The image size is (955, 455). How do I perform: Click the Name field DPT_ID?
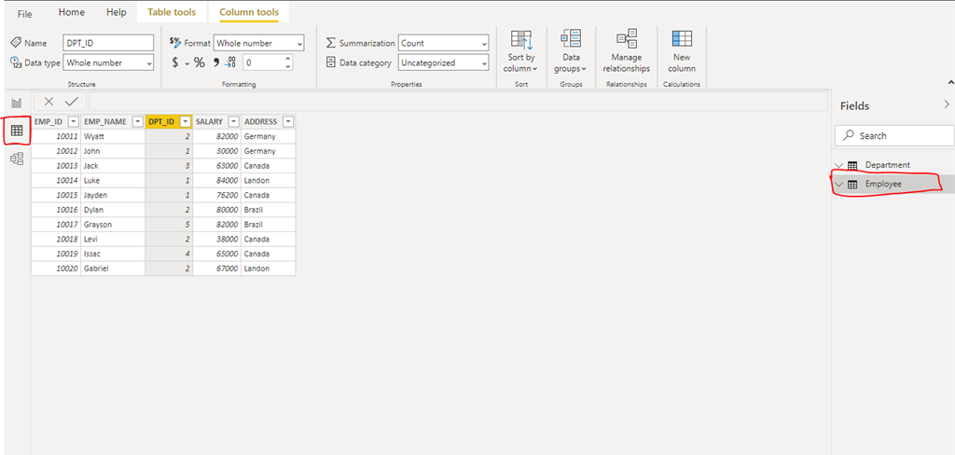pos(108,43)
